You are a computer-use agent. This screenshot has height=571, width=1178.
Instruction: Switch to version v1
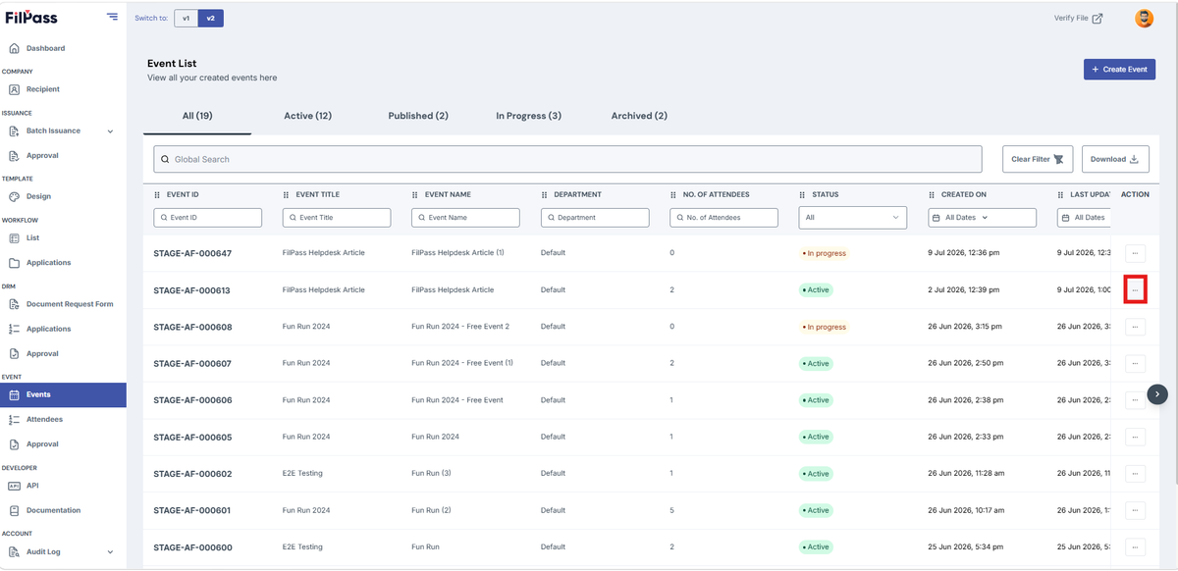(186, 18)
